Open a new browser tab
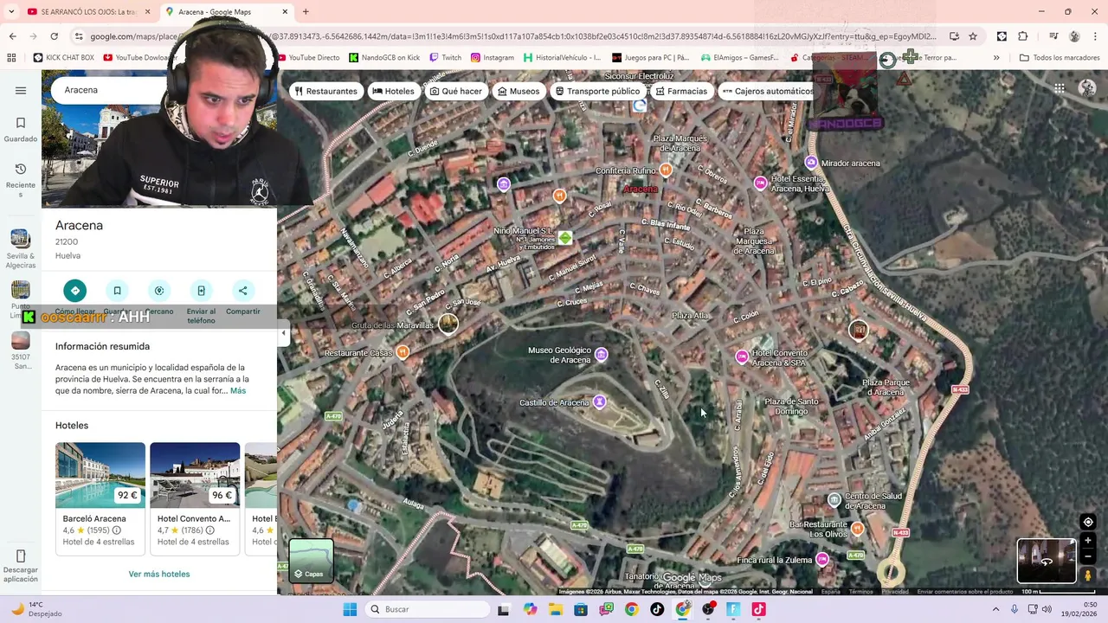 coord(306,11)
